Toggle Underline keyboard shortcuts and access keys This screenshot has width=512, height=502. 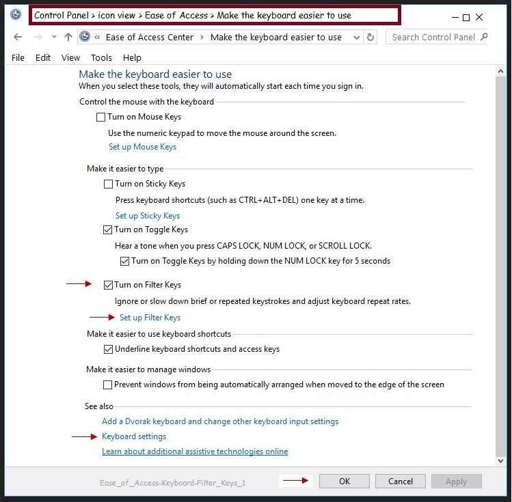coord(109,349)
